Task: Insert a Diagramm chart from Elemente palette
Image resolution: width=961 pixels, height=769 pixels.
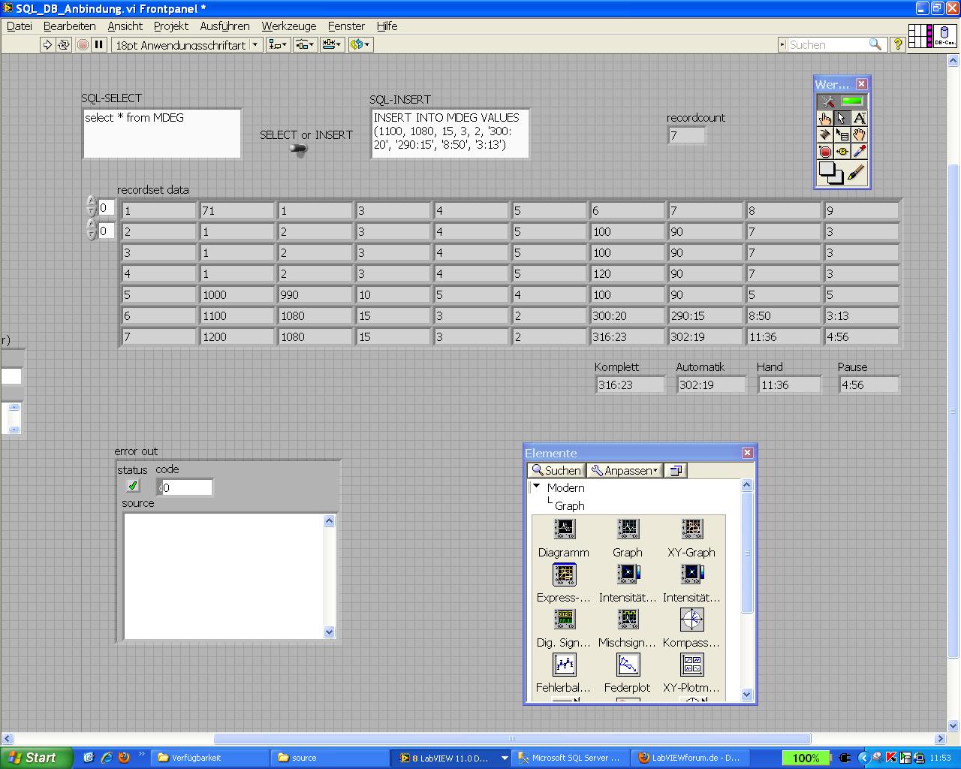Action: [564, 537]
